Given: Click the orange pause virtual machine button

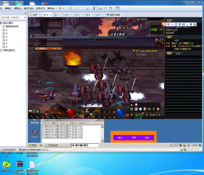Looking at the screenshot, I should coord(60,8).
